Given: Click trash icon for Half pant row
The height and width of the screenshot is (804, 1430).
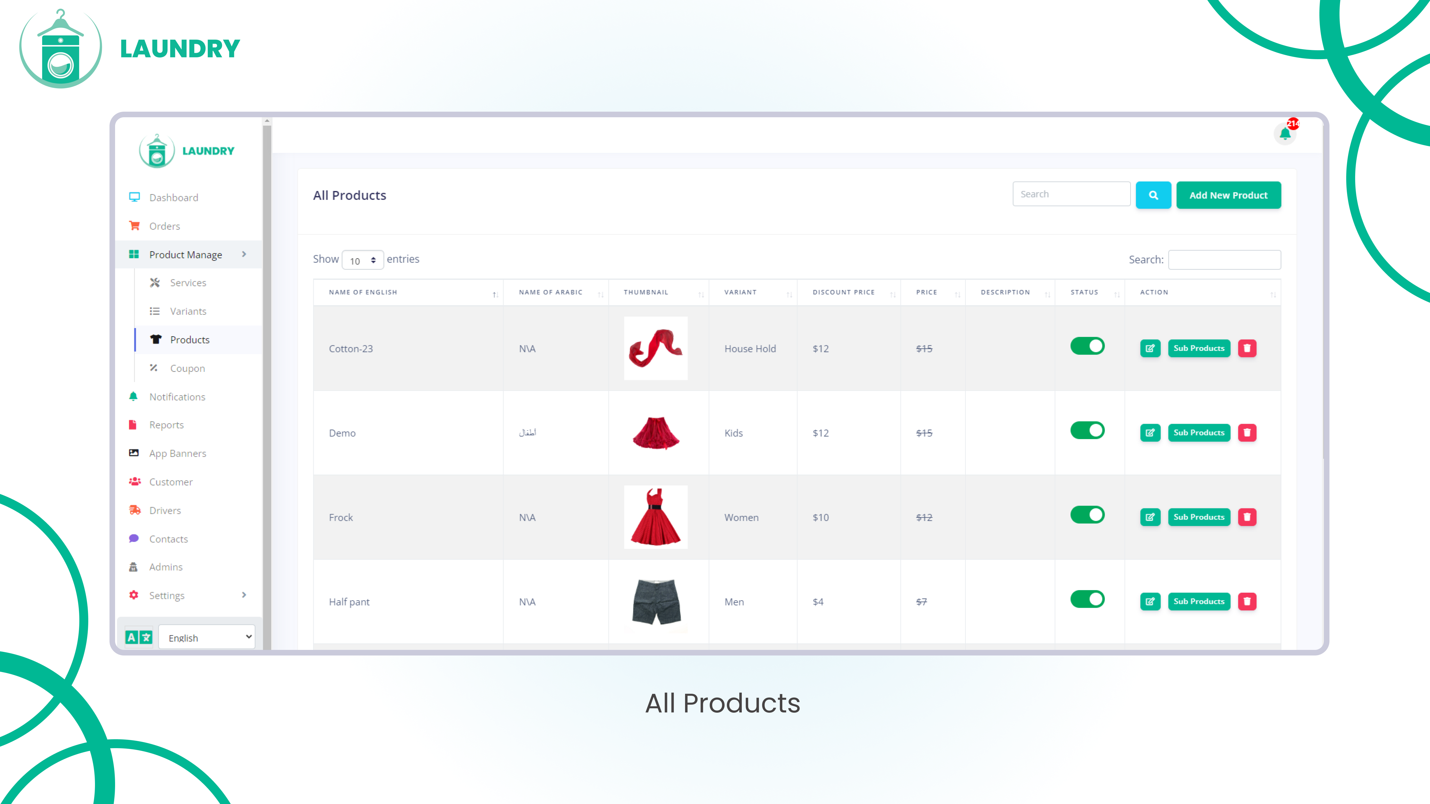Looking at the screenshot, I should [x=1247, y=602].
